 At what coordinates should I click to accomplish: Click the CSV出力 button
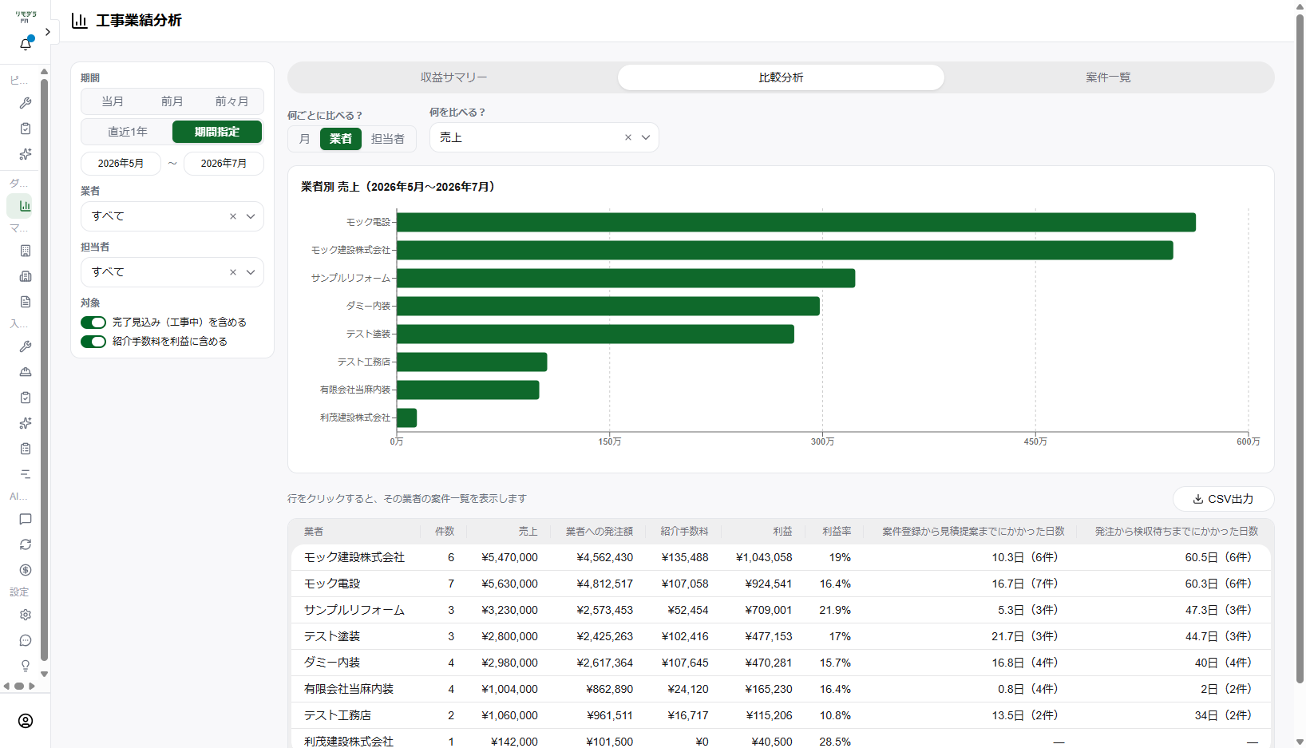click(1223, 499)
